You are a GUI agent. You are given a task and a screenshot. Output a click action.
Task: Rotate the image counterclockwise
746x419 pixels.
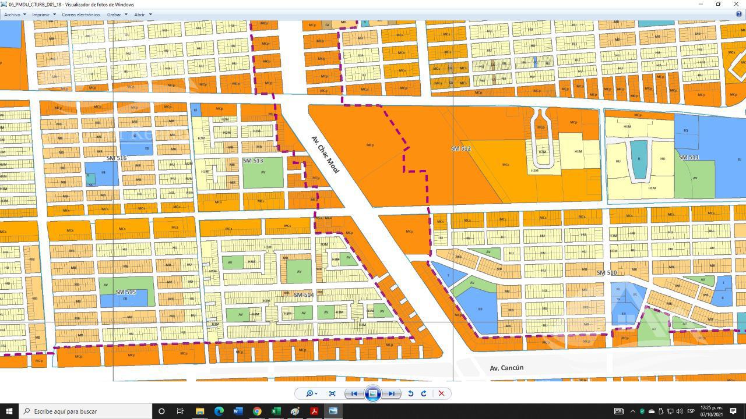pos(410,393)
